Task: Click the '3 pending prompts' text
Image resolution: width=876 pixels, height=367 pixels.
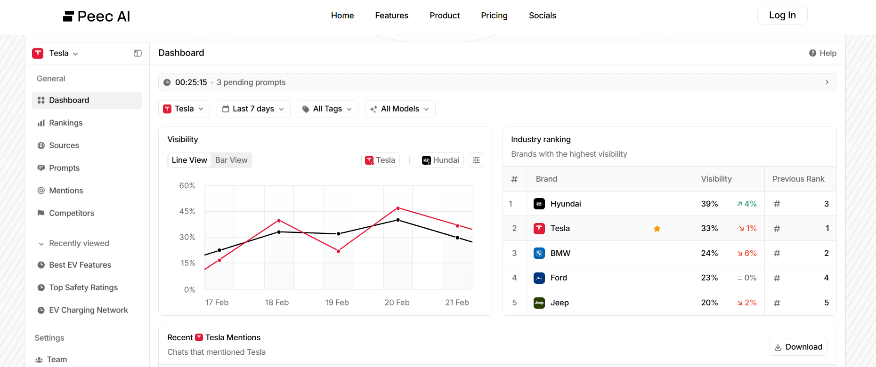Action: [x=251, y=82]
